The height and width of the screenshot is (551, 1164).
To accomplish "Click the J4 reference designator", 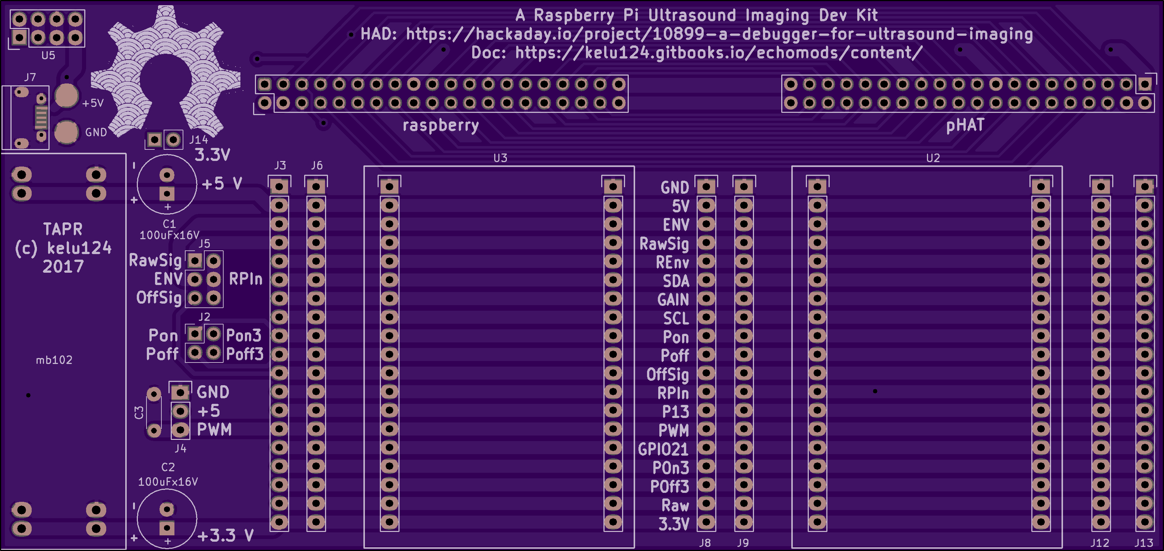I will 180,449.
